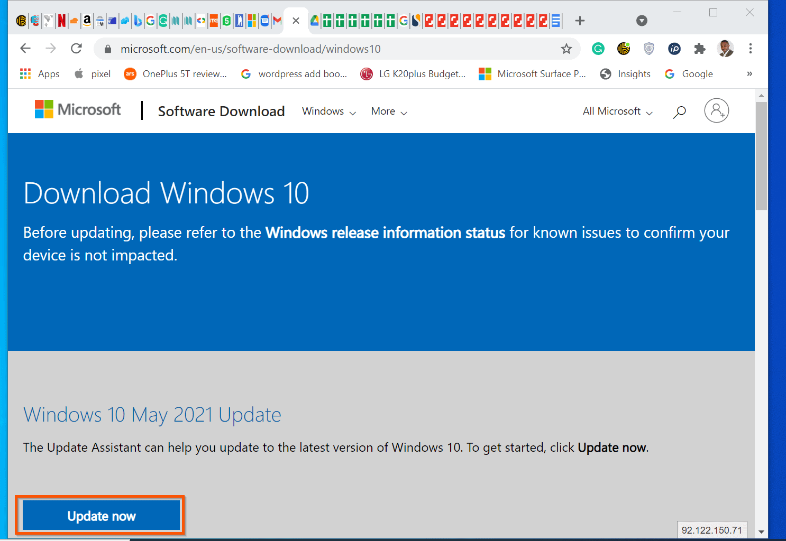
Task: Expand the All Microsoft dropdown
Action: coord(618,111)
